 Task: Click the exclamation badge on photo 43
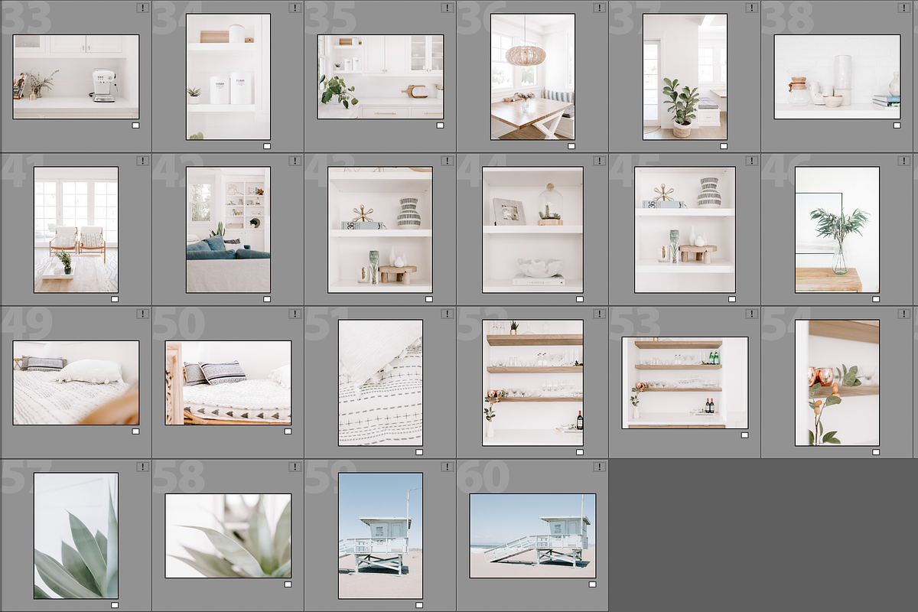[447, 161]
